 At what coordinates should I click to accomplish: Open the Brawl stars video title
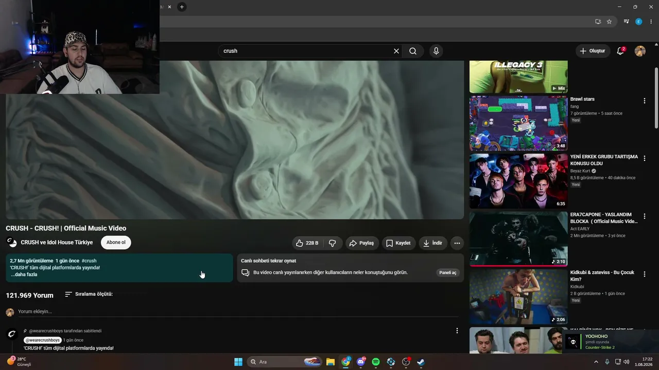(582, 99)
